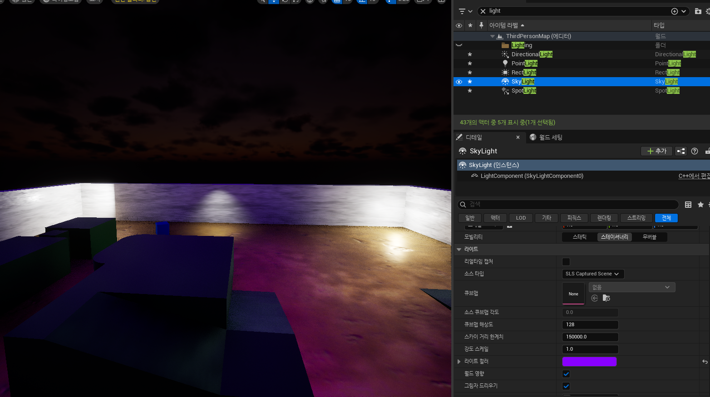The width and height of the screenshot is (710, 397).
Task: Click the PointLight bulb icon
Action: [x=505, y=64]
